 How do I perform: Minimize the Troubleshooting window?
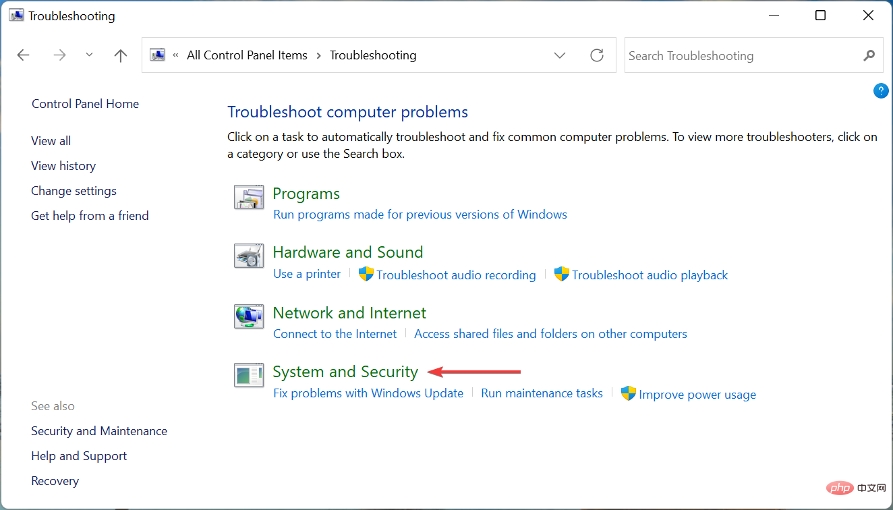[x=774, y=16]
